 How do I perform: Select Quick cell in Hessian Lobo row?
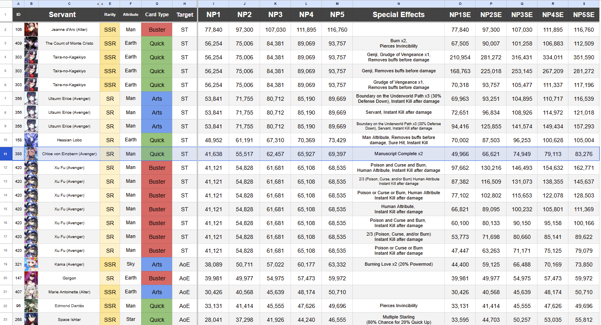point(157,140)
